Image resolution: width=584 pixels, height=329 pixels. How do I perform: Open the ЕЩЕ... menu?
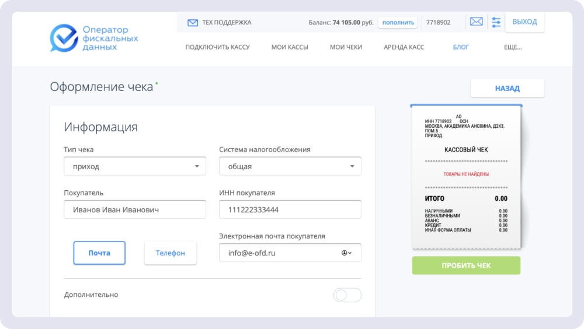pos(513,47)
